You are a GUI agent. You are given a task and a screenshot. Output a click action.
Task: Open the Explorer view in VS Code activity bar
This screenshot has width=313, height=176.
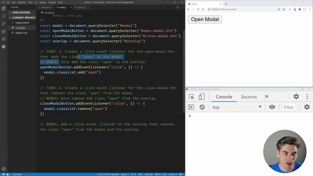coord(3,8)
